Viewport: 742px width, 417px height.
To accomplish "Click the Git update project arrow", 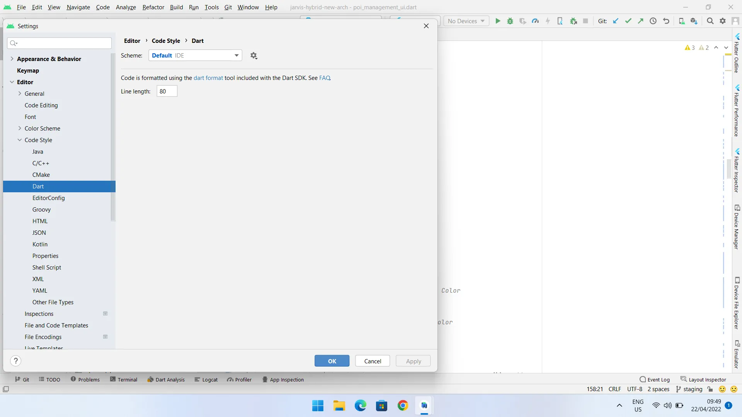I will pos(616,21).
